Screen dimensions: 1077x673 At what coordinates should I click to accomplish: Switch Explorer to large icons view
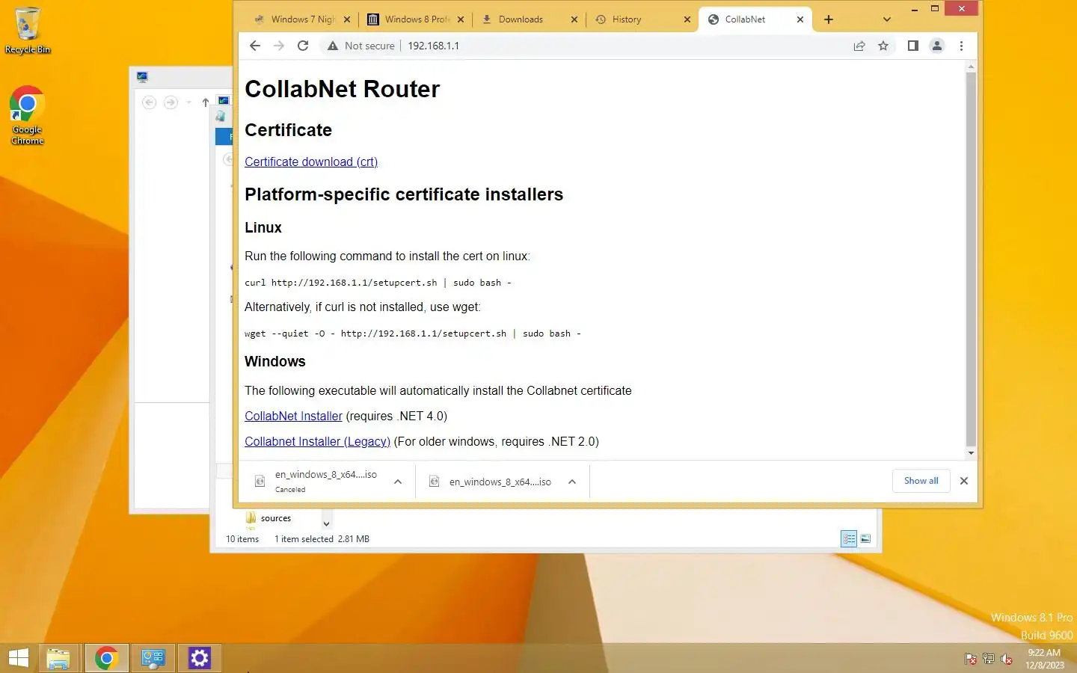click(x=865, y=538)
